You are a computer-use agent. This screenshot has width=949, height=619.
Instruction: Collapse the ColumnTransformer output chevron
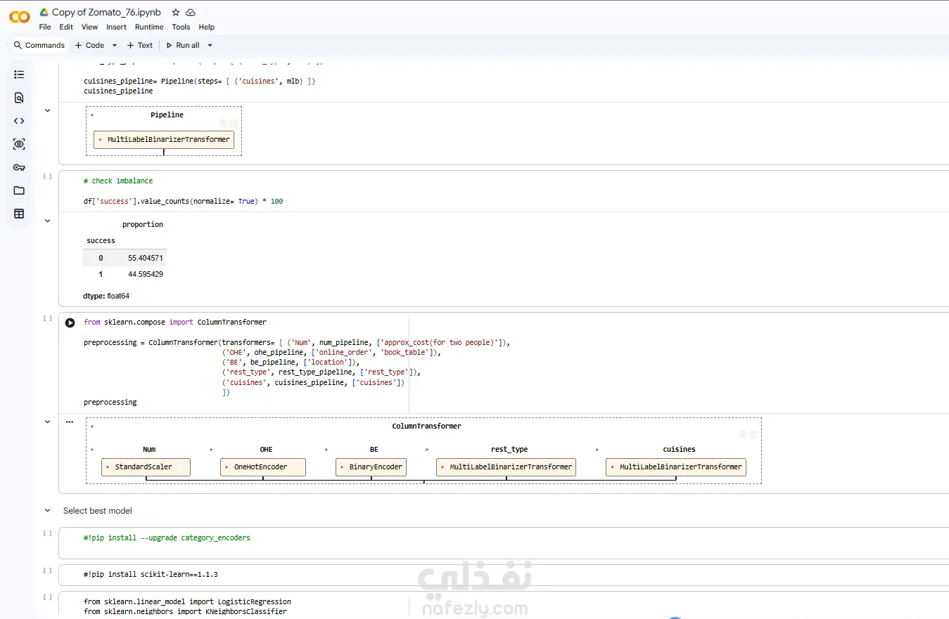click(48, 422)
